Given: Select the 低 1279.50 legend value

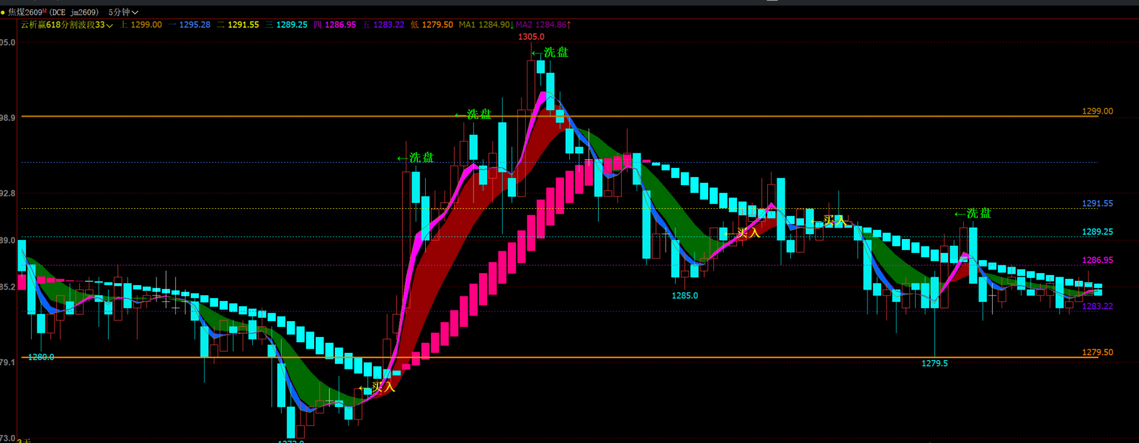Looking at the screenshot, I should 432,24.
